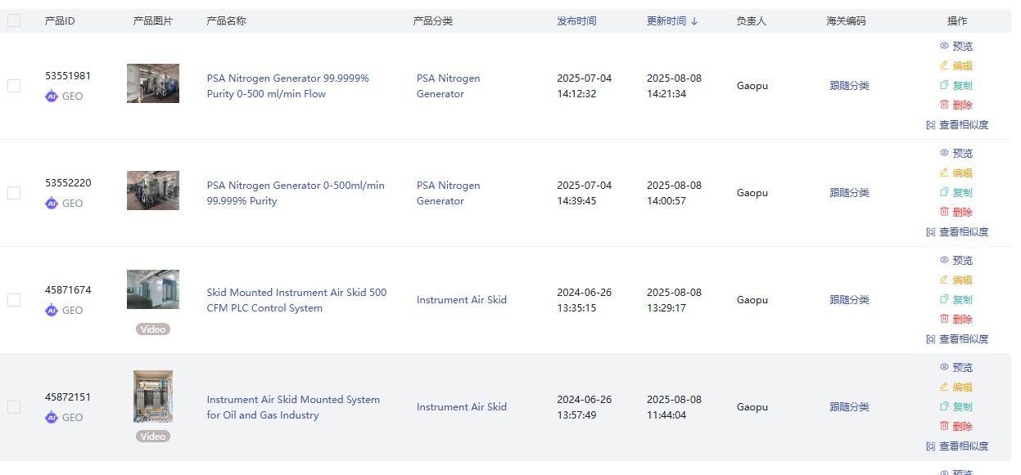Open 跟随分类 customs code for product 53552220
1021x475 pixels.
(849, 193)
